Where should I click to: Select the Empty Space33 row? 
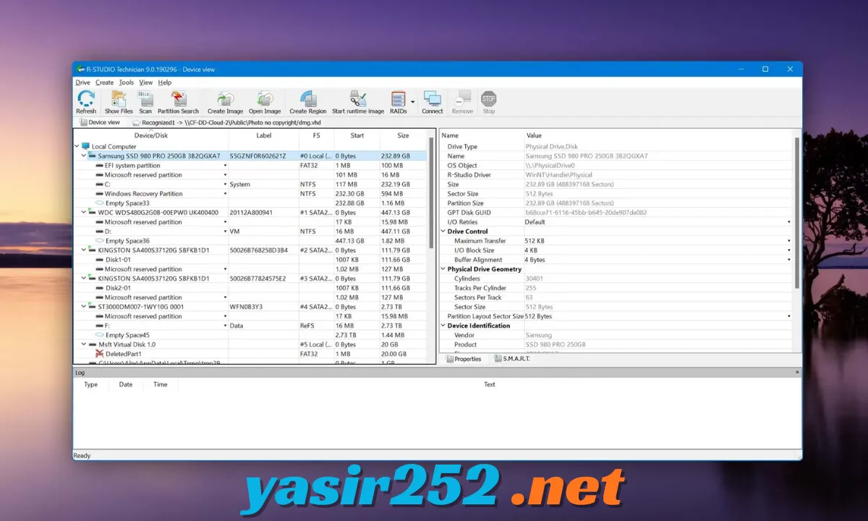pyautogui.click(x=250, y=203)
